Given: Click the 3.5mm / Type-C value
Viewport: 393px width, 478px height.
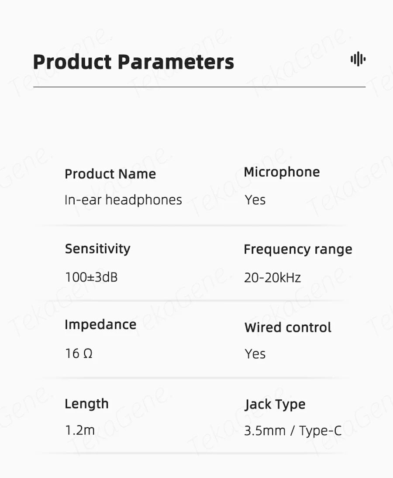Looking at the screenshot, I should (x=293, y=431).
